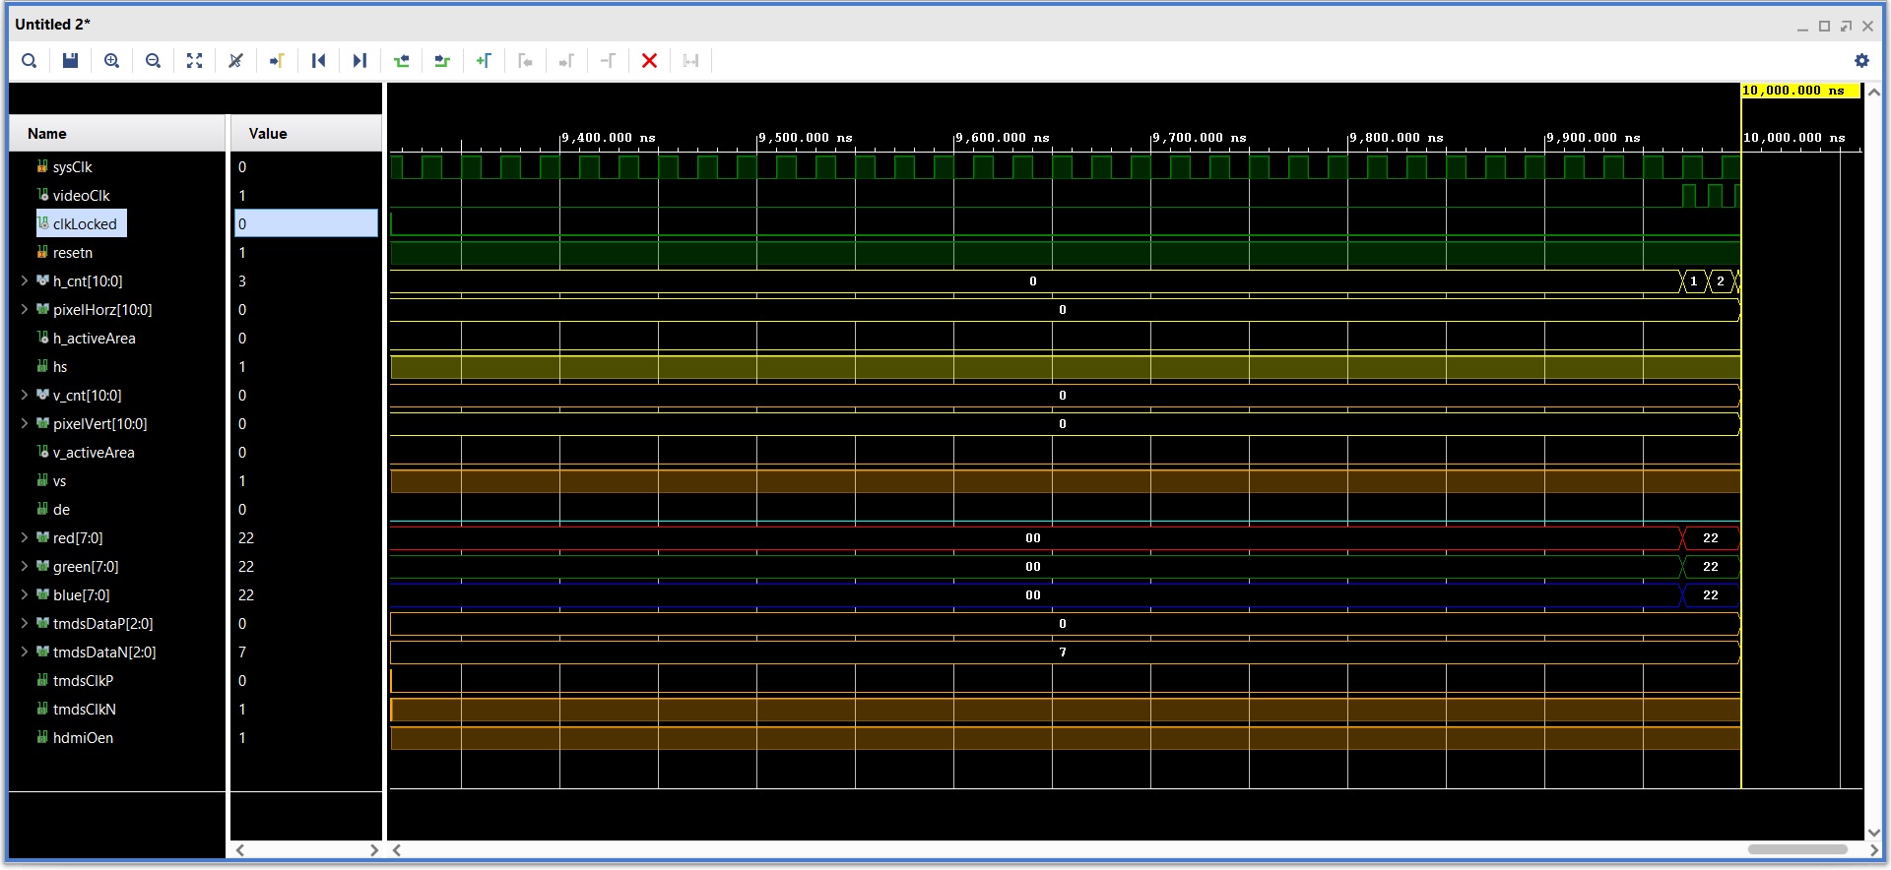The width and height of the screenshot is (1891, 870).
Task: Expand the green[7:0] bus
Action: point(25,567)
